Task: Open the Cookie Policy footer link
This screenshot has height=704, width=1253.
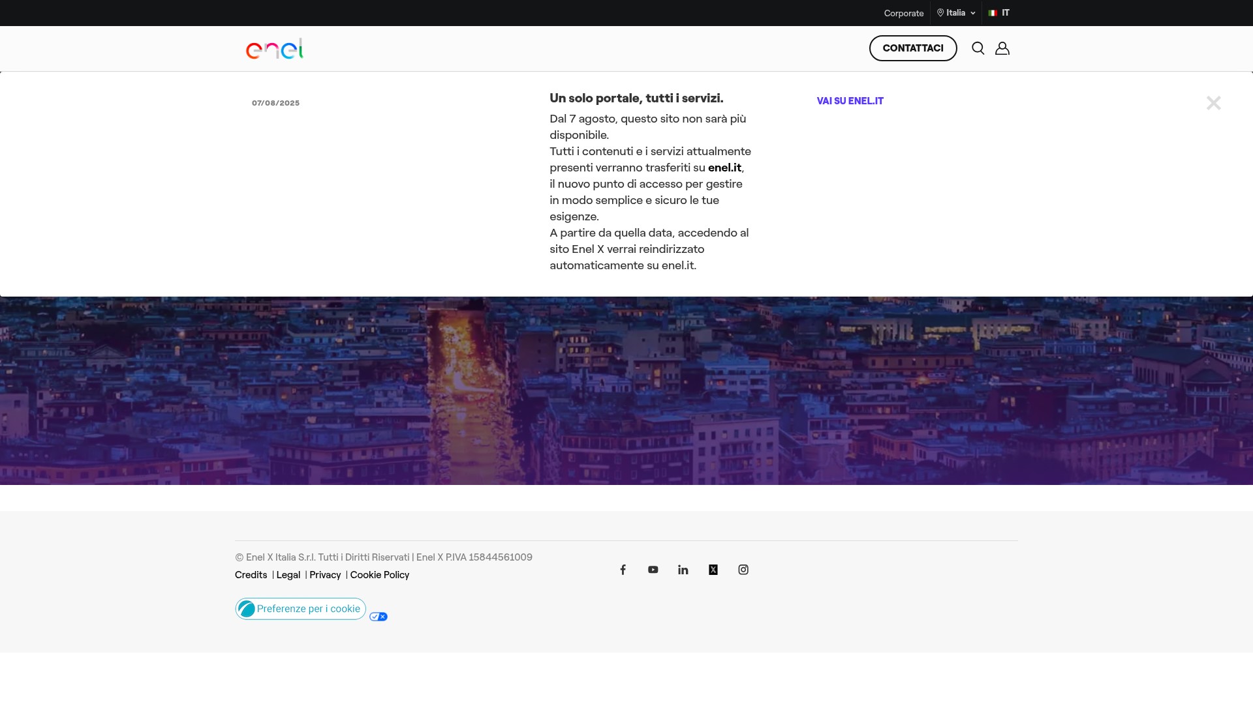Action: 380,575
